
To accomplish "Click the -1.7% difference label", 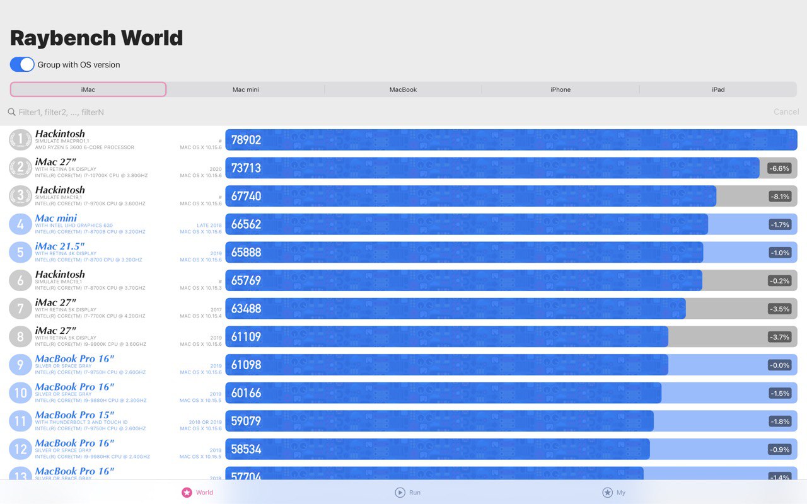I will [780, 224].
